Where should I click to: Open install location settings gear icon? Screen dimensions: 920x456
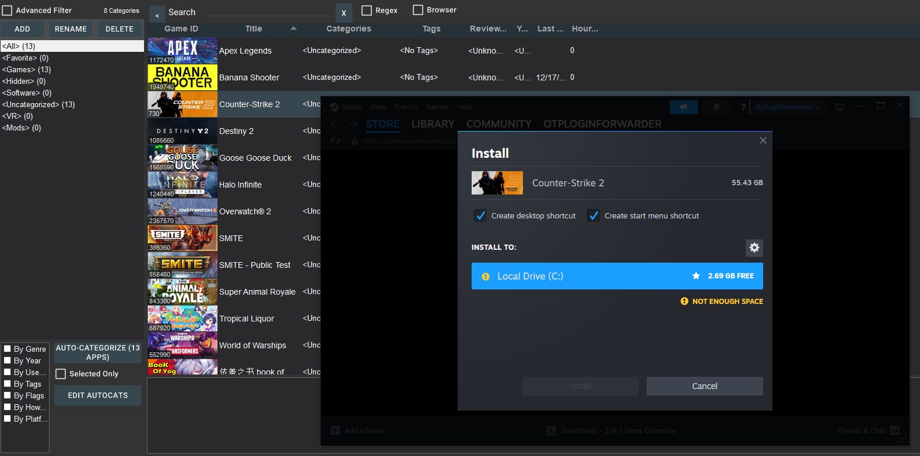point(754,248)
